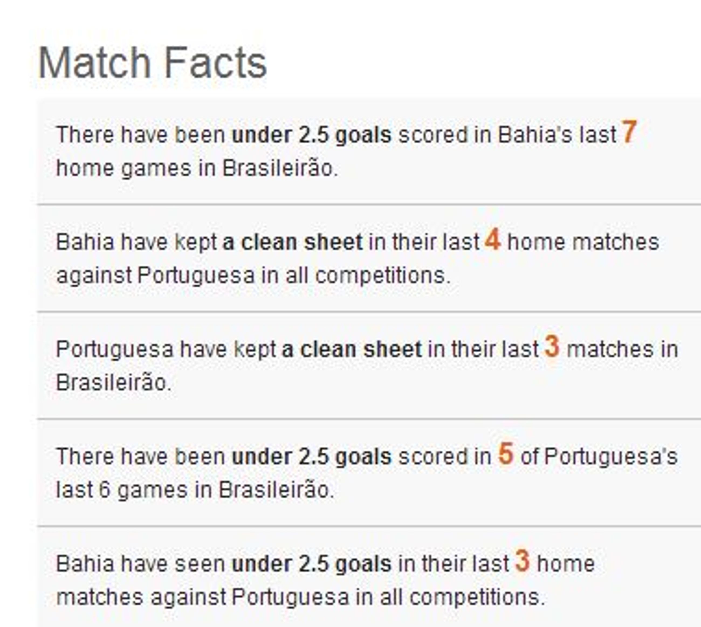
Task: Click 'last 6 games in Brasileirão.' text
Action: (195, 490)
